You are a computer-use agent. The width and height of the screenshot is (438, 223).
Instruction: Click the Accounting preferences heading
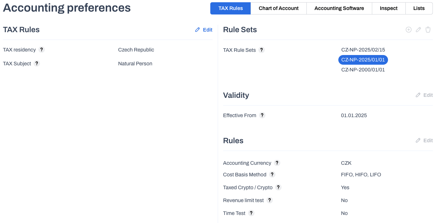pos(67,8)
